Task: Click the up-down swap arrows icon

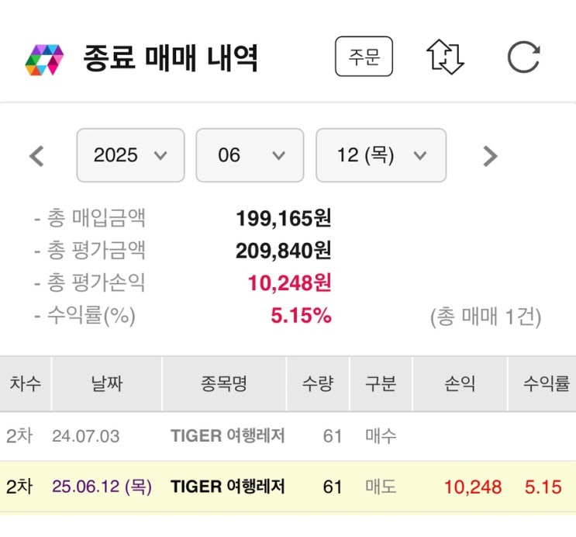Action: point(445,57)
